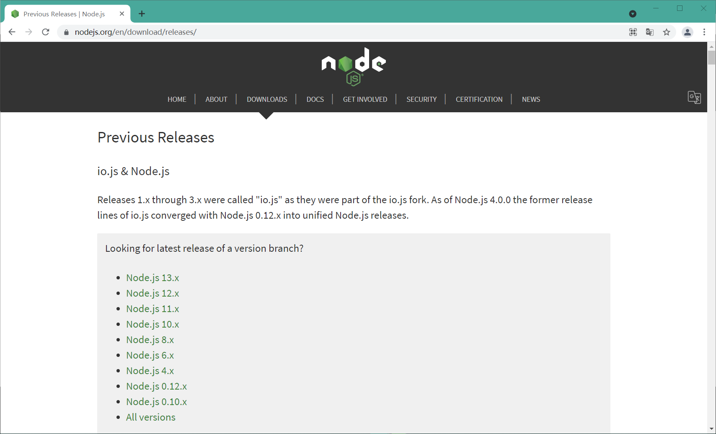Click the browser back arrow
Screen dimensions: 716x434
[x=12, y=32]
